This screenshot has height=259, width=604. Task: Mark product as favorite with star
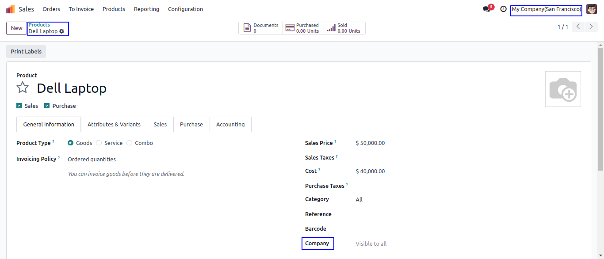[x=23, y=88]
